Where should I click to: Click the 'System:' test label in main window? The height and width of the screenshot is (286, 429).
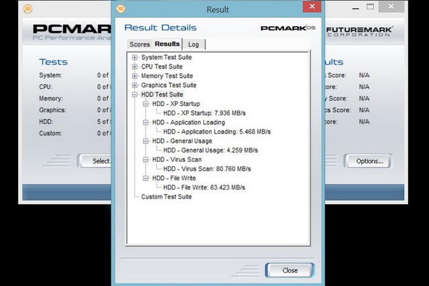coord(50,75)
